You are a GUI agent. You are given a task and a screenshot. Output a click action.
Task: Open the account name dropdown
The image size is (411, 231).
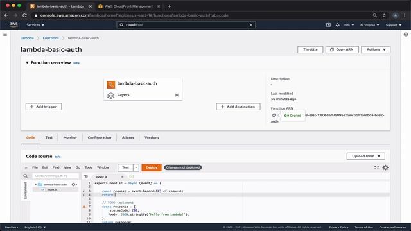coord(349,25)
